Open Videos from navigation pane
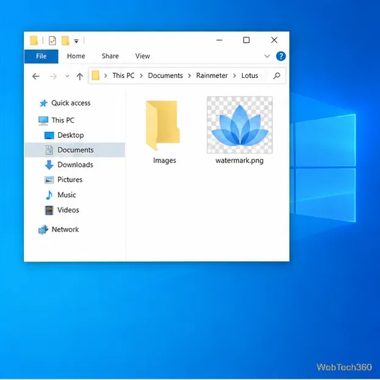Screen dimensions: 380x380 click(x=68, y=210)
